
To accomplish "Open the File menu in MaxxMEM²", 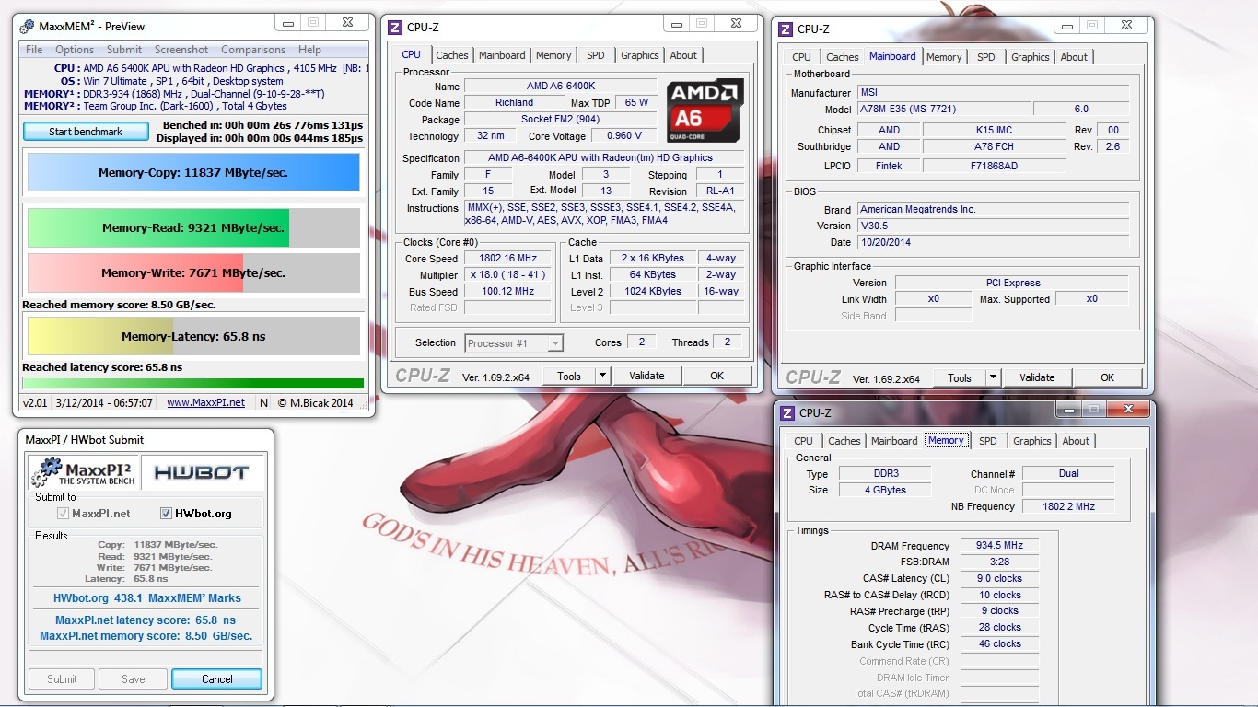I will point(34,50).
